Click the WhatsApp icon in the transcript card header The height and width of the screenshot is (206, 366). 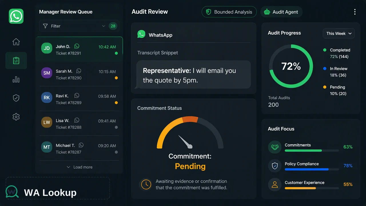click(x=141, y=34)
